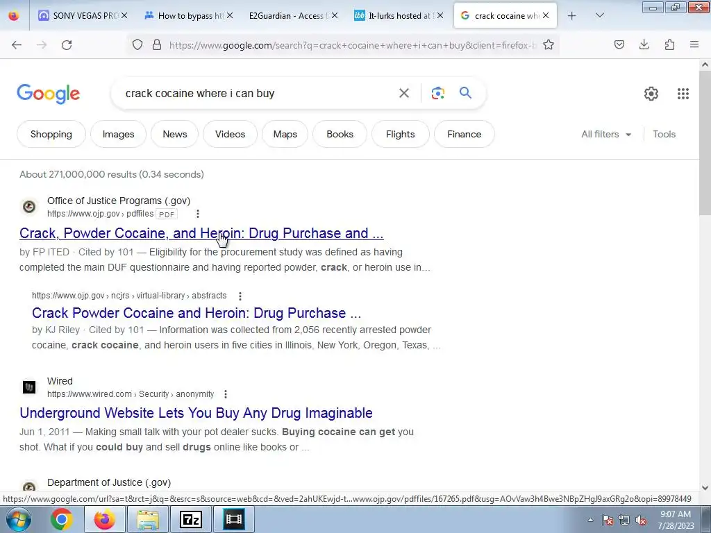The height and width of the screenshot is (533, 711).
Task: Click the network tray icon
Action: pyautogui.click(x=624, y=521)
